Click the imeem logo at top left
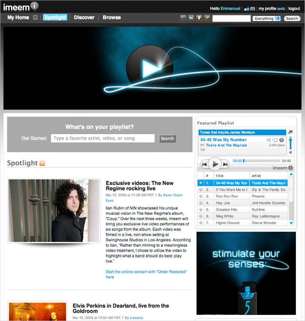Viewport: 305px width, 321px height. pos(21,7)
